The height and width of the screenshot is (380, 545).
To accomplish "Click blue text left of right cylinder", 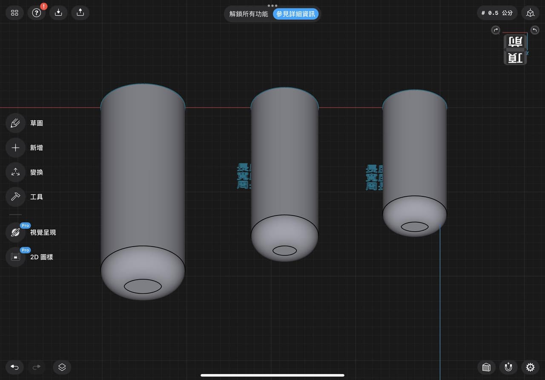I will coord(374,177).
